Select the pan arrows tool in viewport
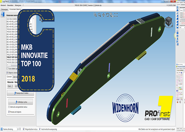 (104, 15)
